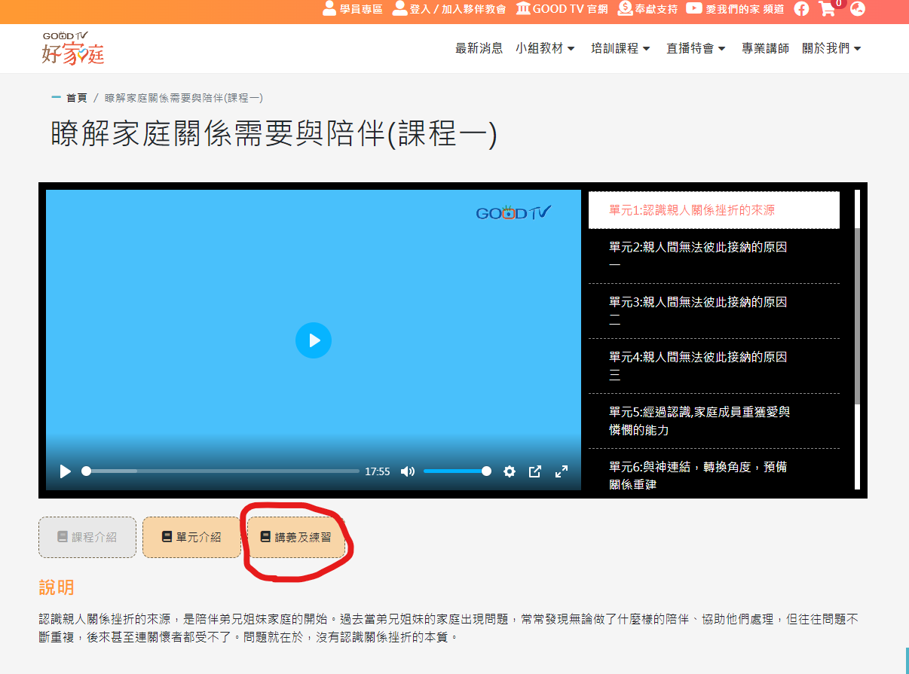The width and height of the screenshot is (909, 674).
Task: Expand the 小組教材 dropdown menu
Action: click(x=545, y=48)
